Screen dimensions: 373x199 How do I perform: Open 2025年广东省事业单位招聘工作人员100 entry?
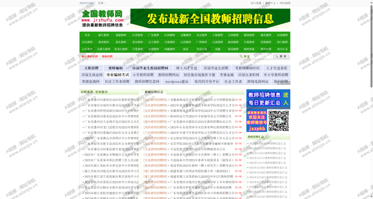coord(111,160)
